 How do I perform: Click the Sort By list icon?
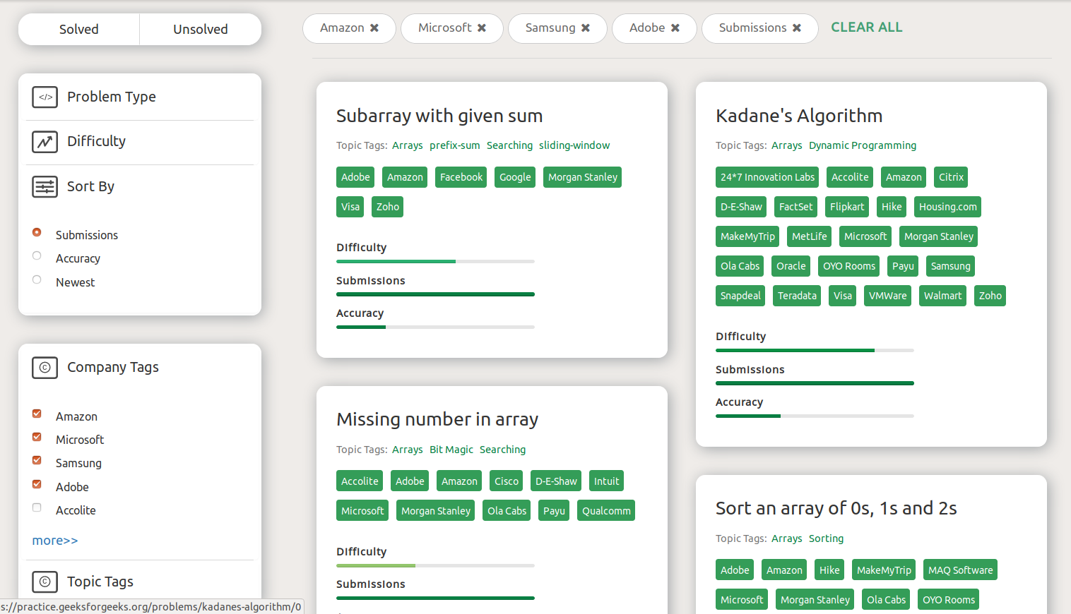click(x=45, y=187)
